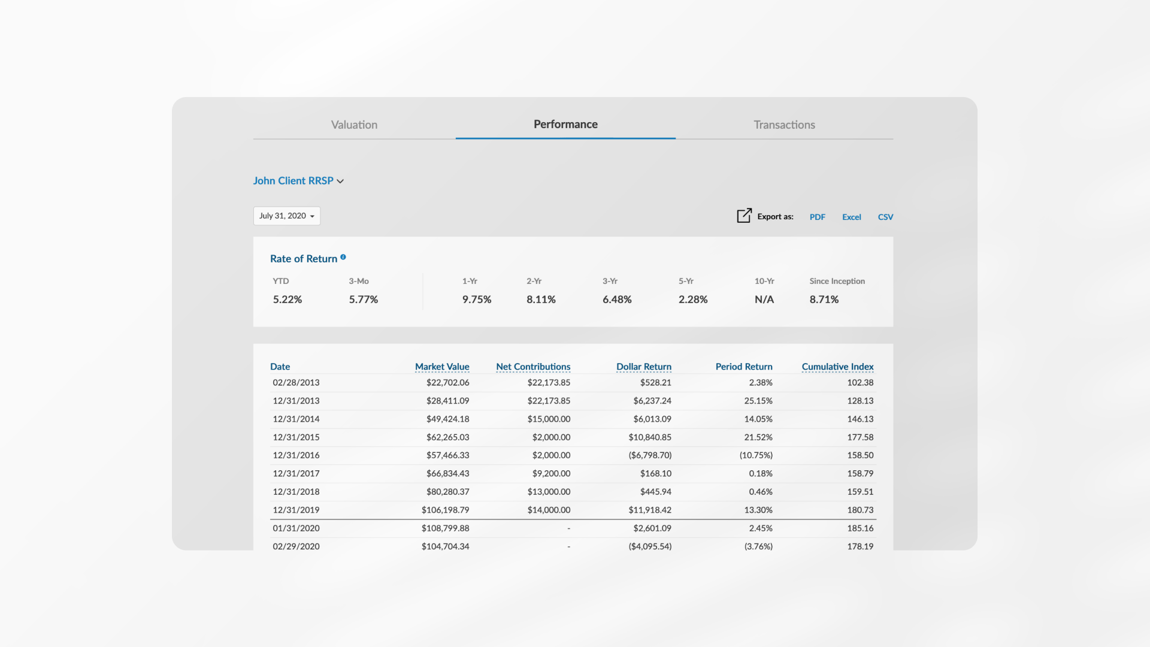The height and width of the screenshot is (647, 1150).
Task: Click the date cell 12/31/2015
Action: [x=296, y=437]
